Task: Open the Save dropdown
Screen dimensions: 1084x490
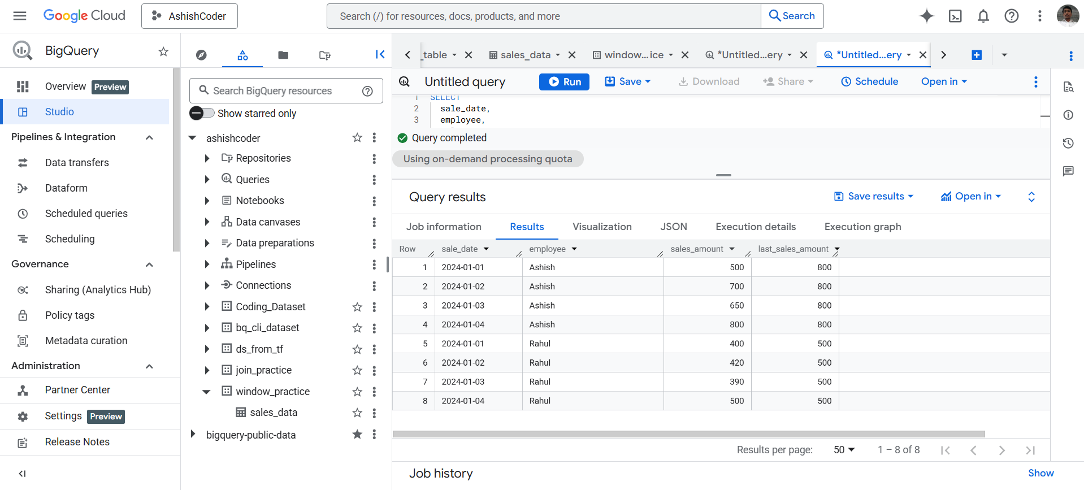Action: click(628, 81)
